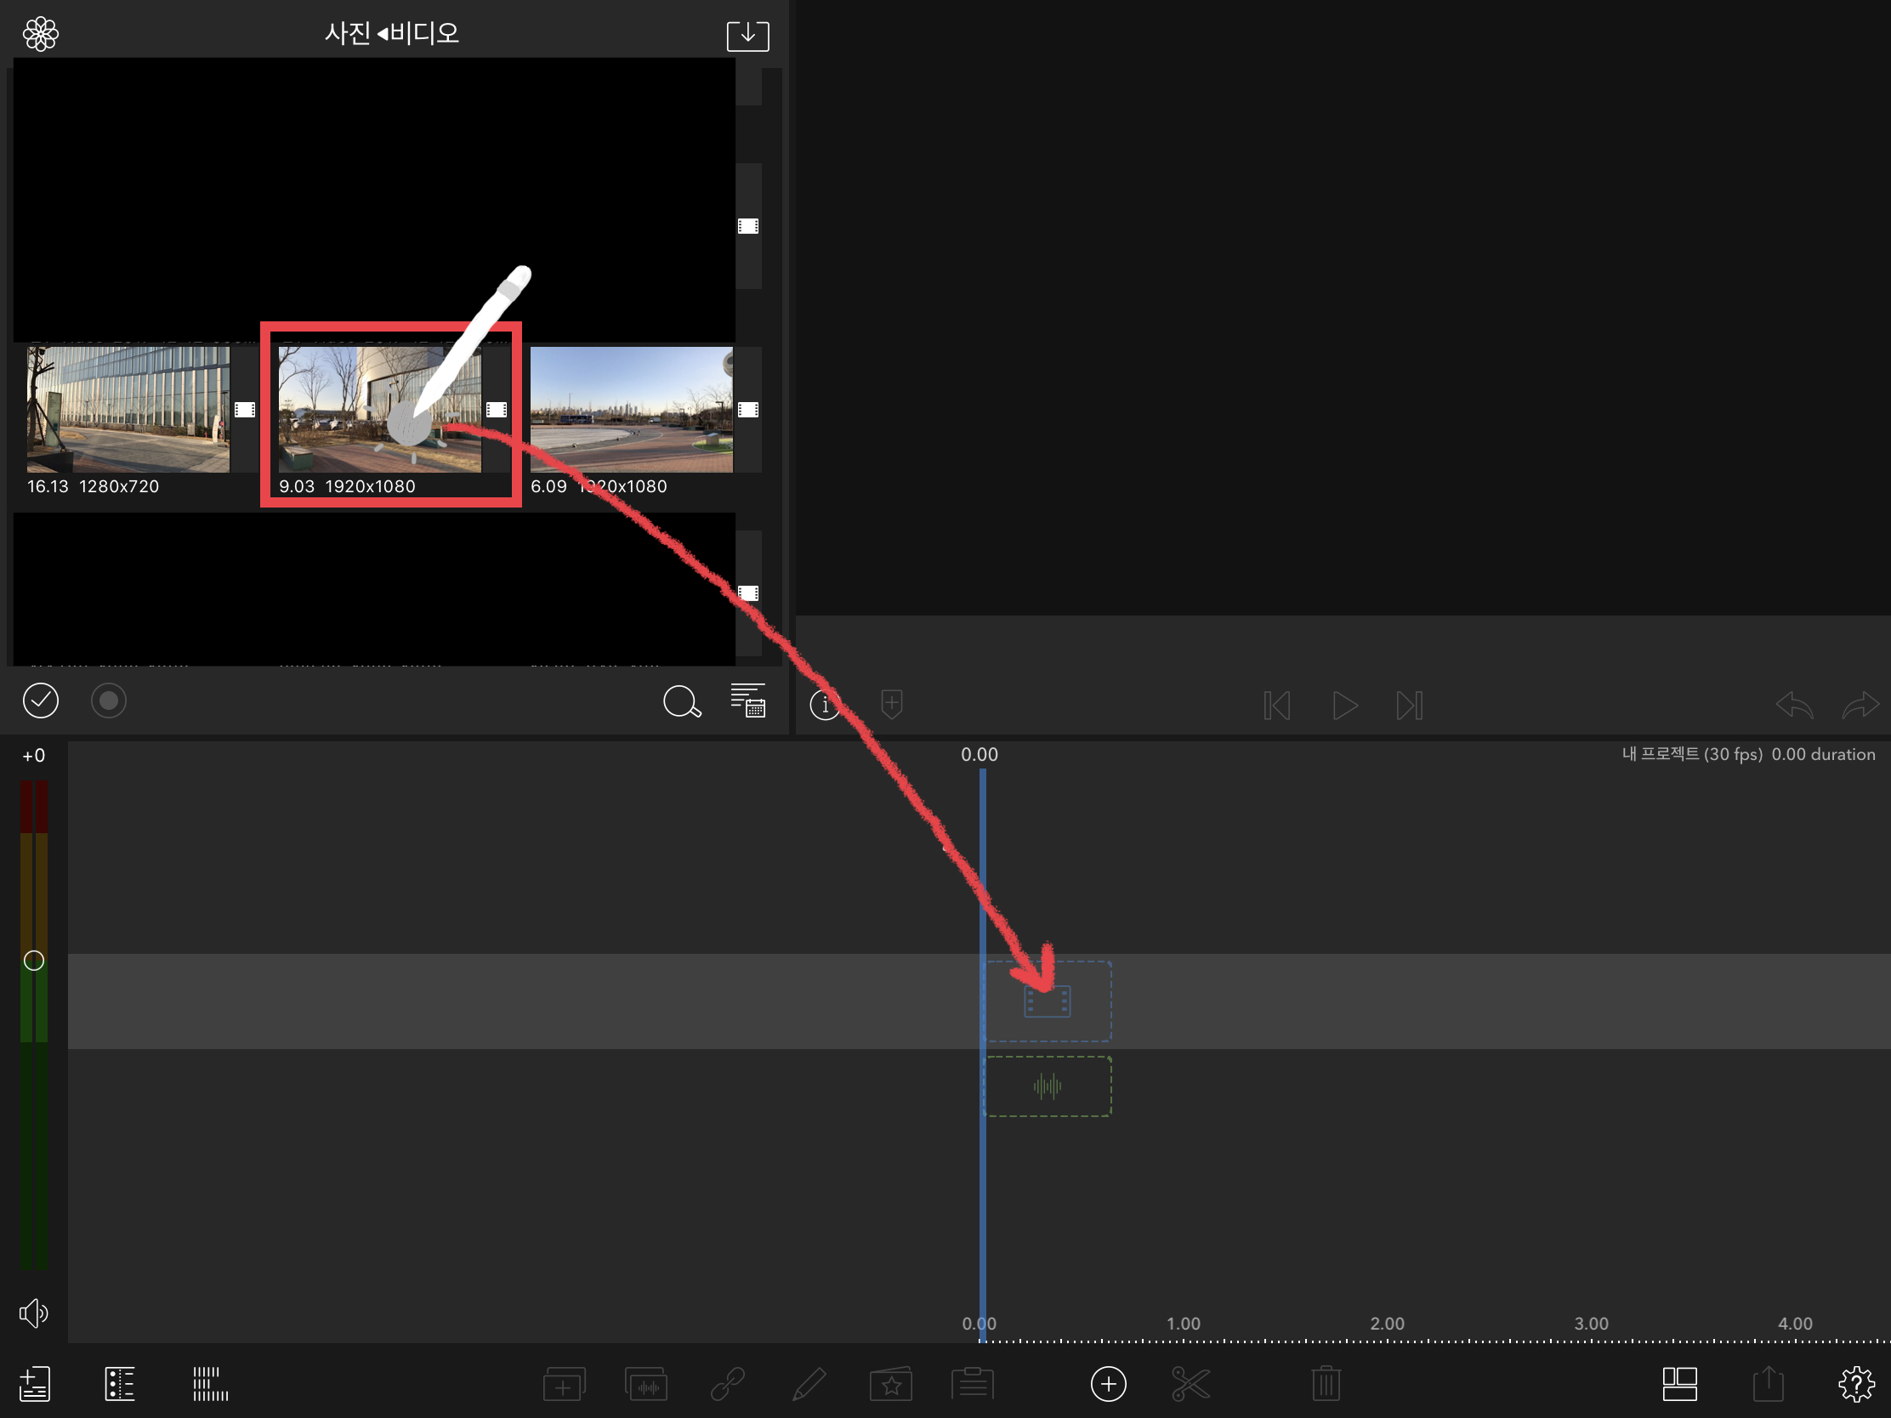Open the project list icon at bottom-left
The image size is (1891, 1418).
point(35,1384)
